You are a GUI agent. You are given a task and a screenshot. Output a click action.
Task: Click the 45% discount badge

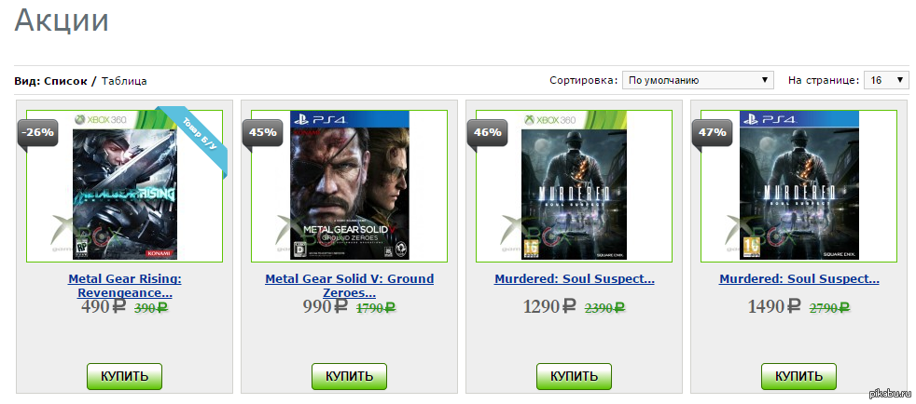[x=263, y=133]
